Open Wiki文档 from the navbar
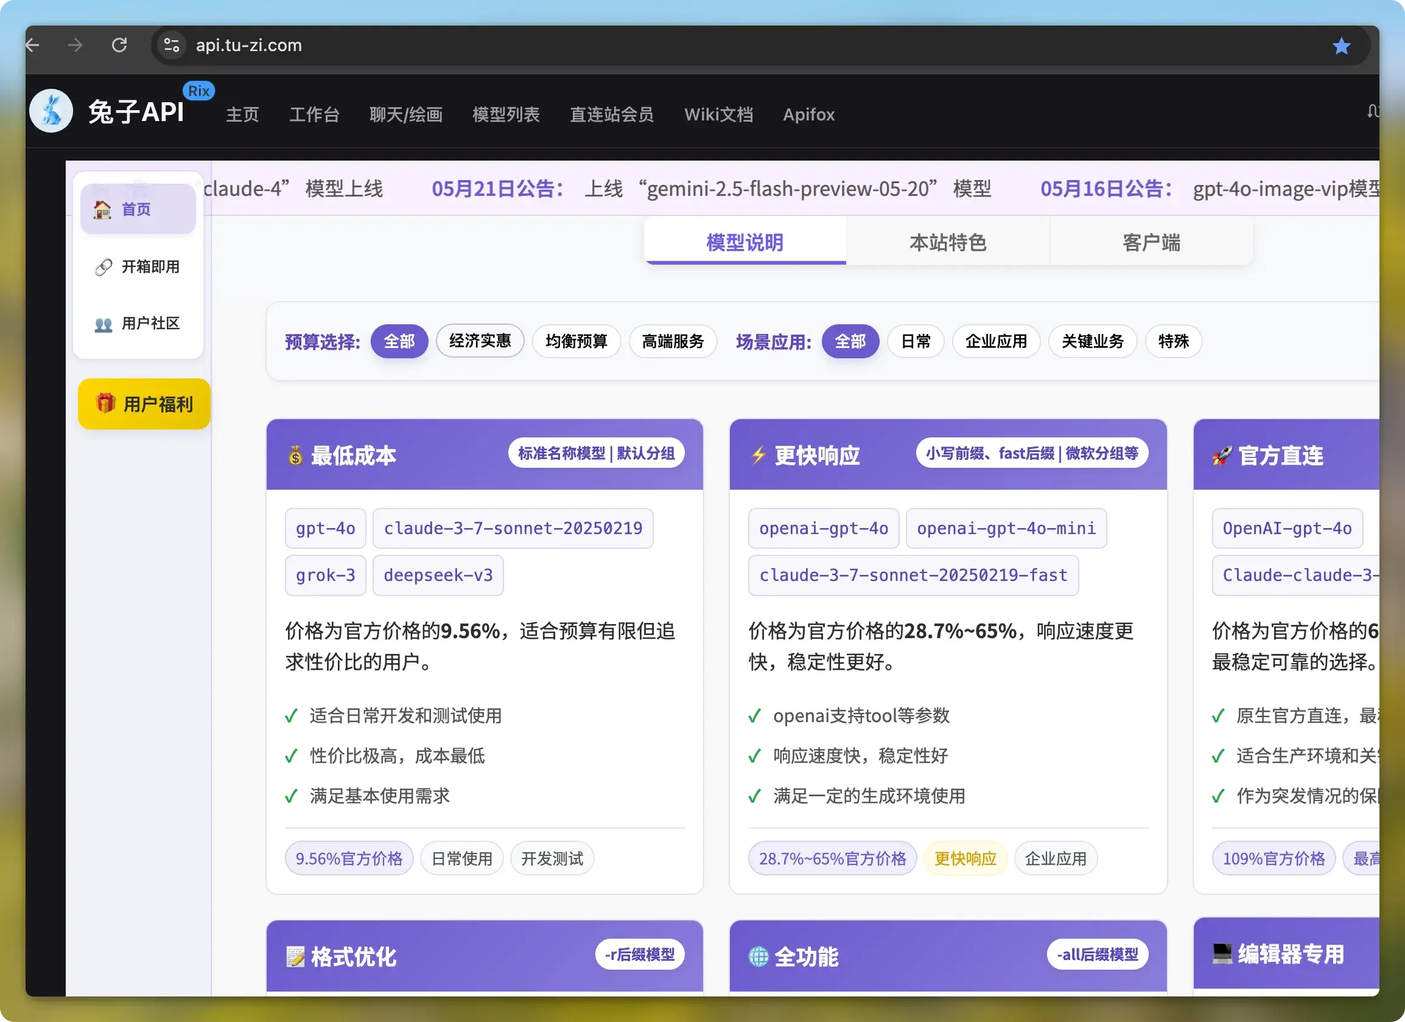Screen dimensions: 1405x1022 718,114
